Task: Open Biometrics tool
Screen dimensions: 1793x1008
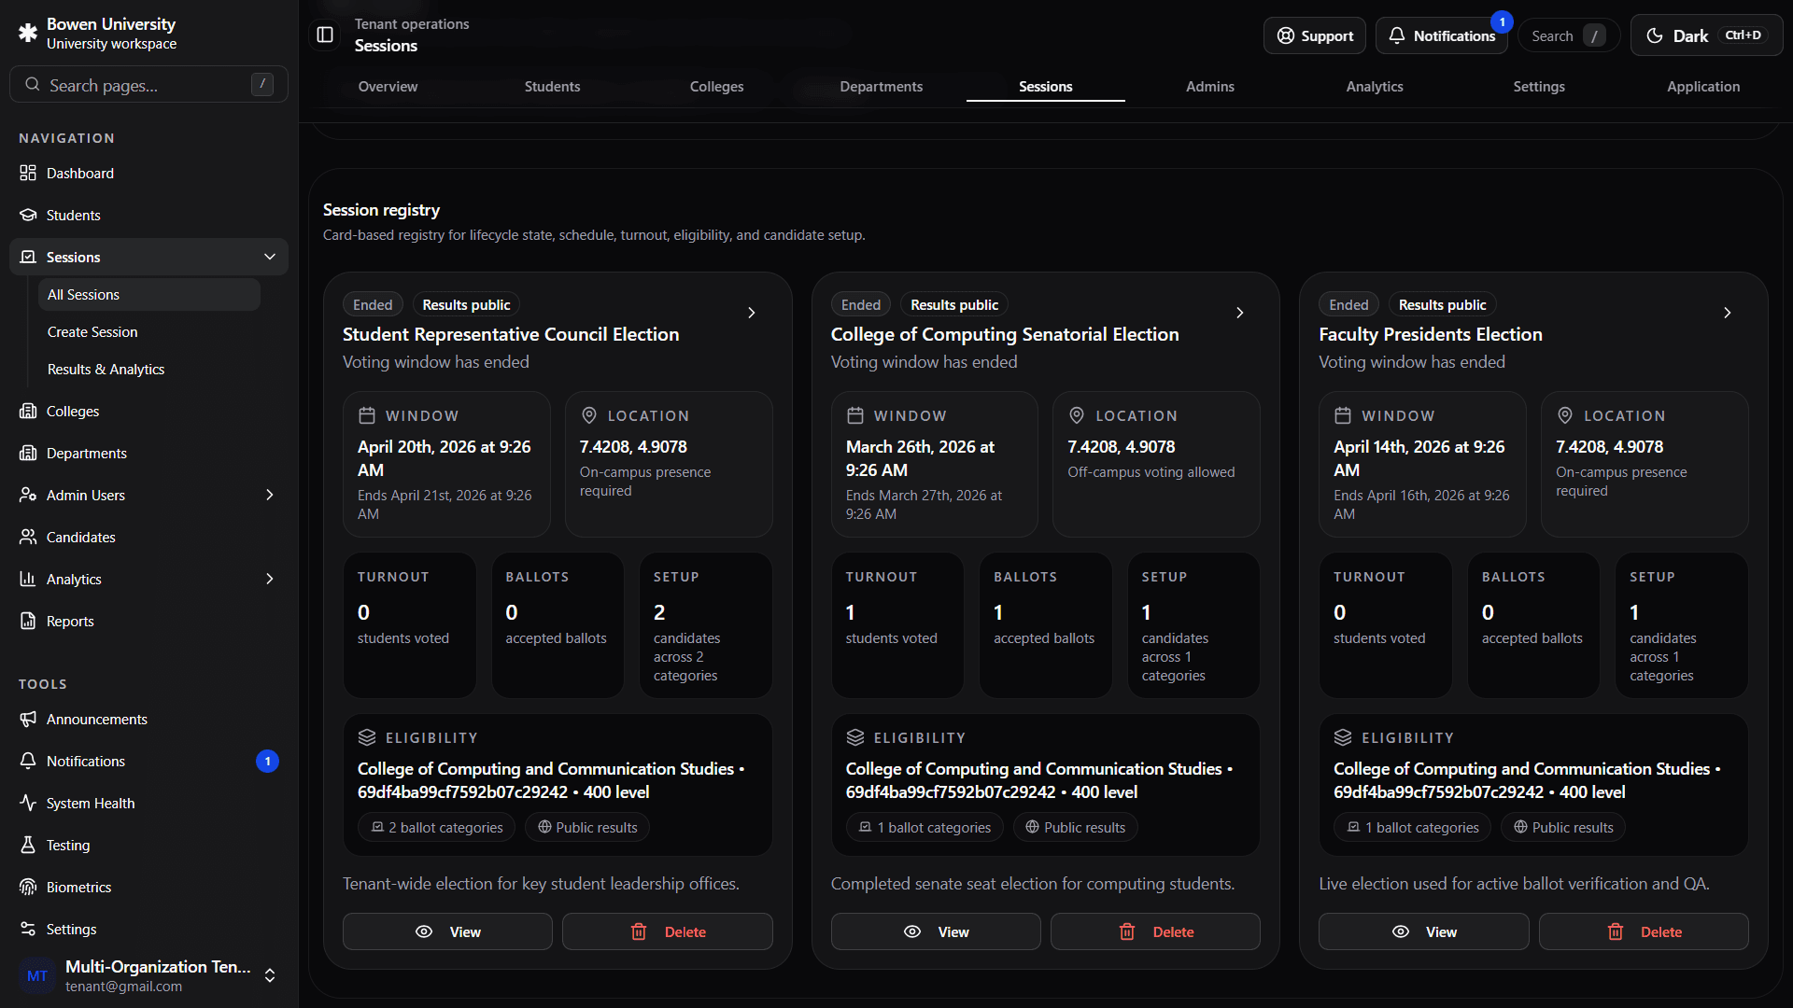Action: (149, 887)
